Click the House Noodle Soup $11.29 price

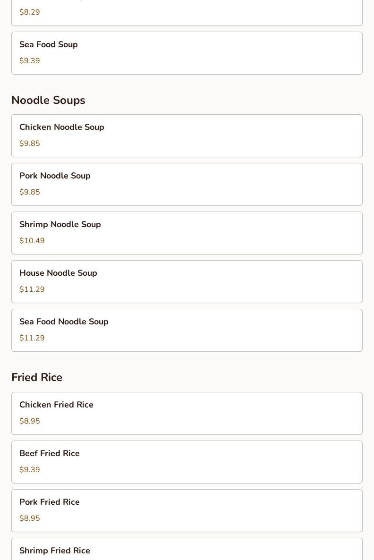[x=32, y=289]
